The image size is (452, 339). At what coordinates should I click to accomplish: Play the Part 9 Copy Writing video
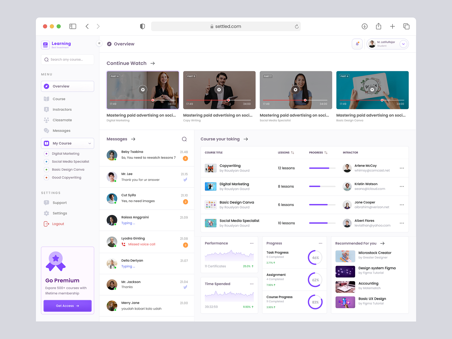click(219, 90)
